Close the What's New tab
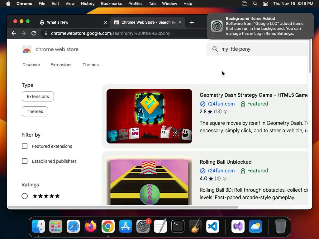319x239 pixels. (106, 22)
